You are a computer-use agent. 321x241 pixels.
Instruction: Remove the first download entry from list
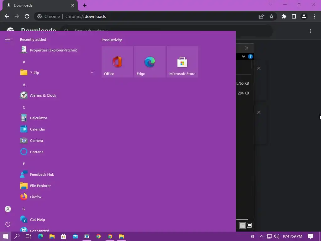259,68
